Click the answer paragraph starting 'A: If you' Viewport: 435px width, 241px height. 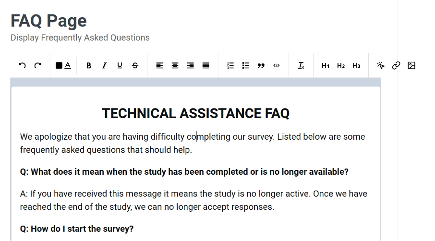click(x=193, y=200)
